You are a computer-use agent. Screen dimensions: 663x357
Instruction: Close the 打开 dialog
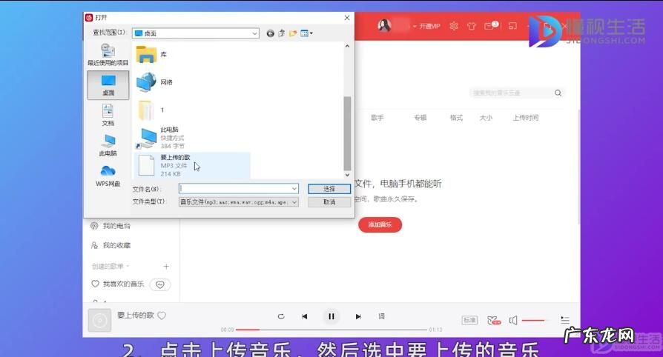pos(347,18)
